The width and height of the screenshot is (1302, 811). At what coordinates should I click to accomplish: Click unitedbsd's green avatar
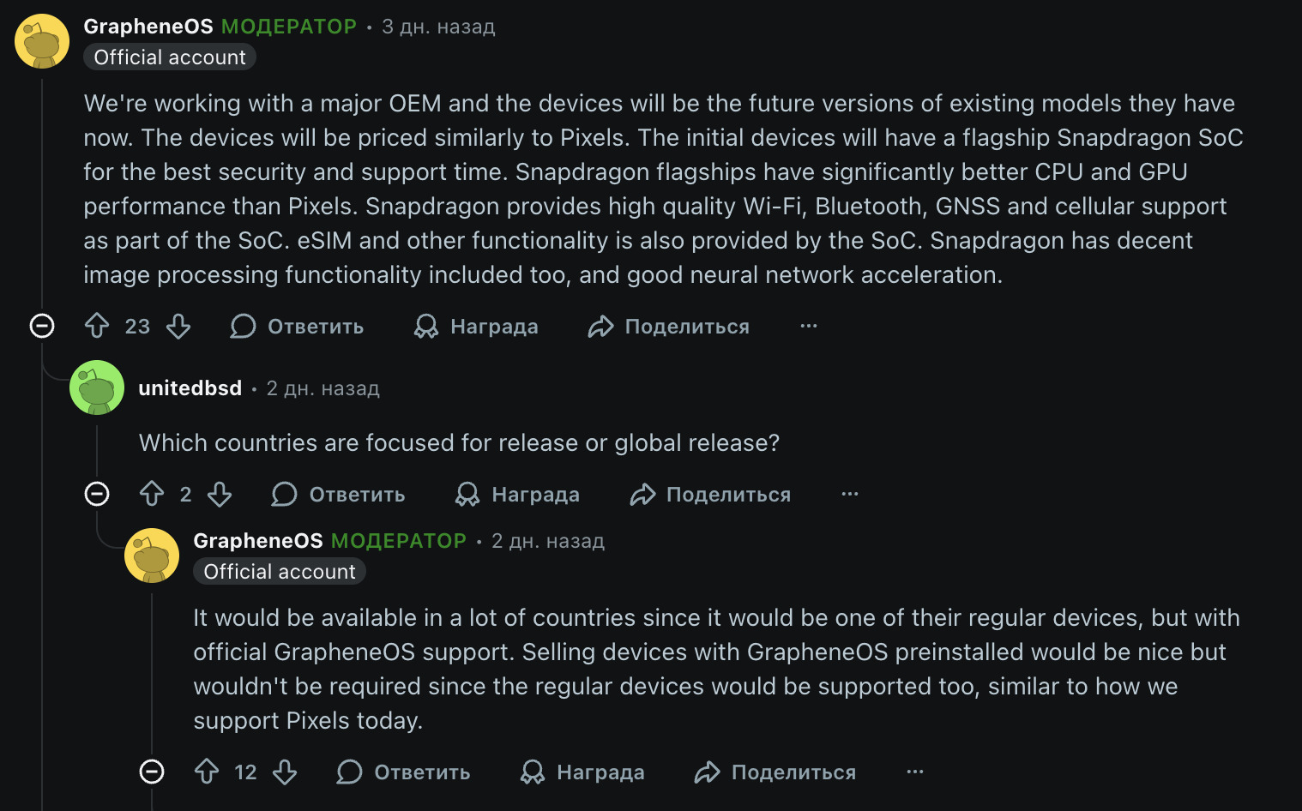[97, 387]
